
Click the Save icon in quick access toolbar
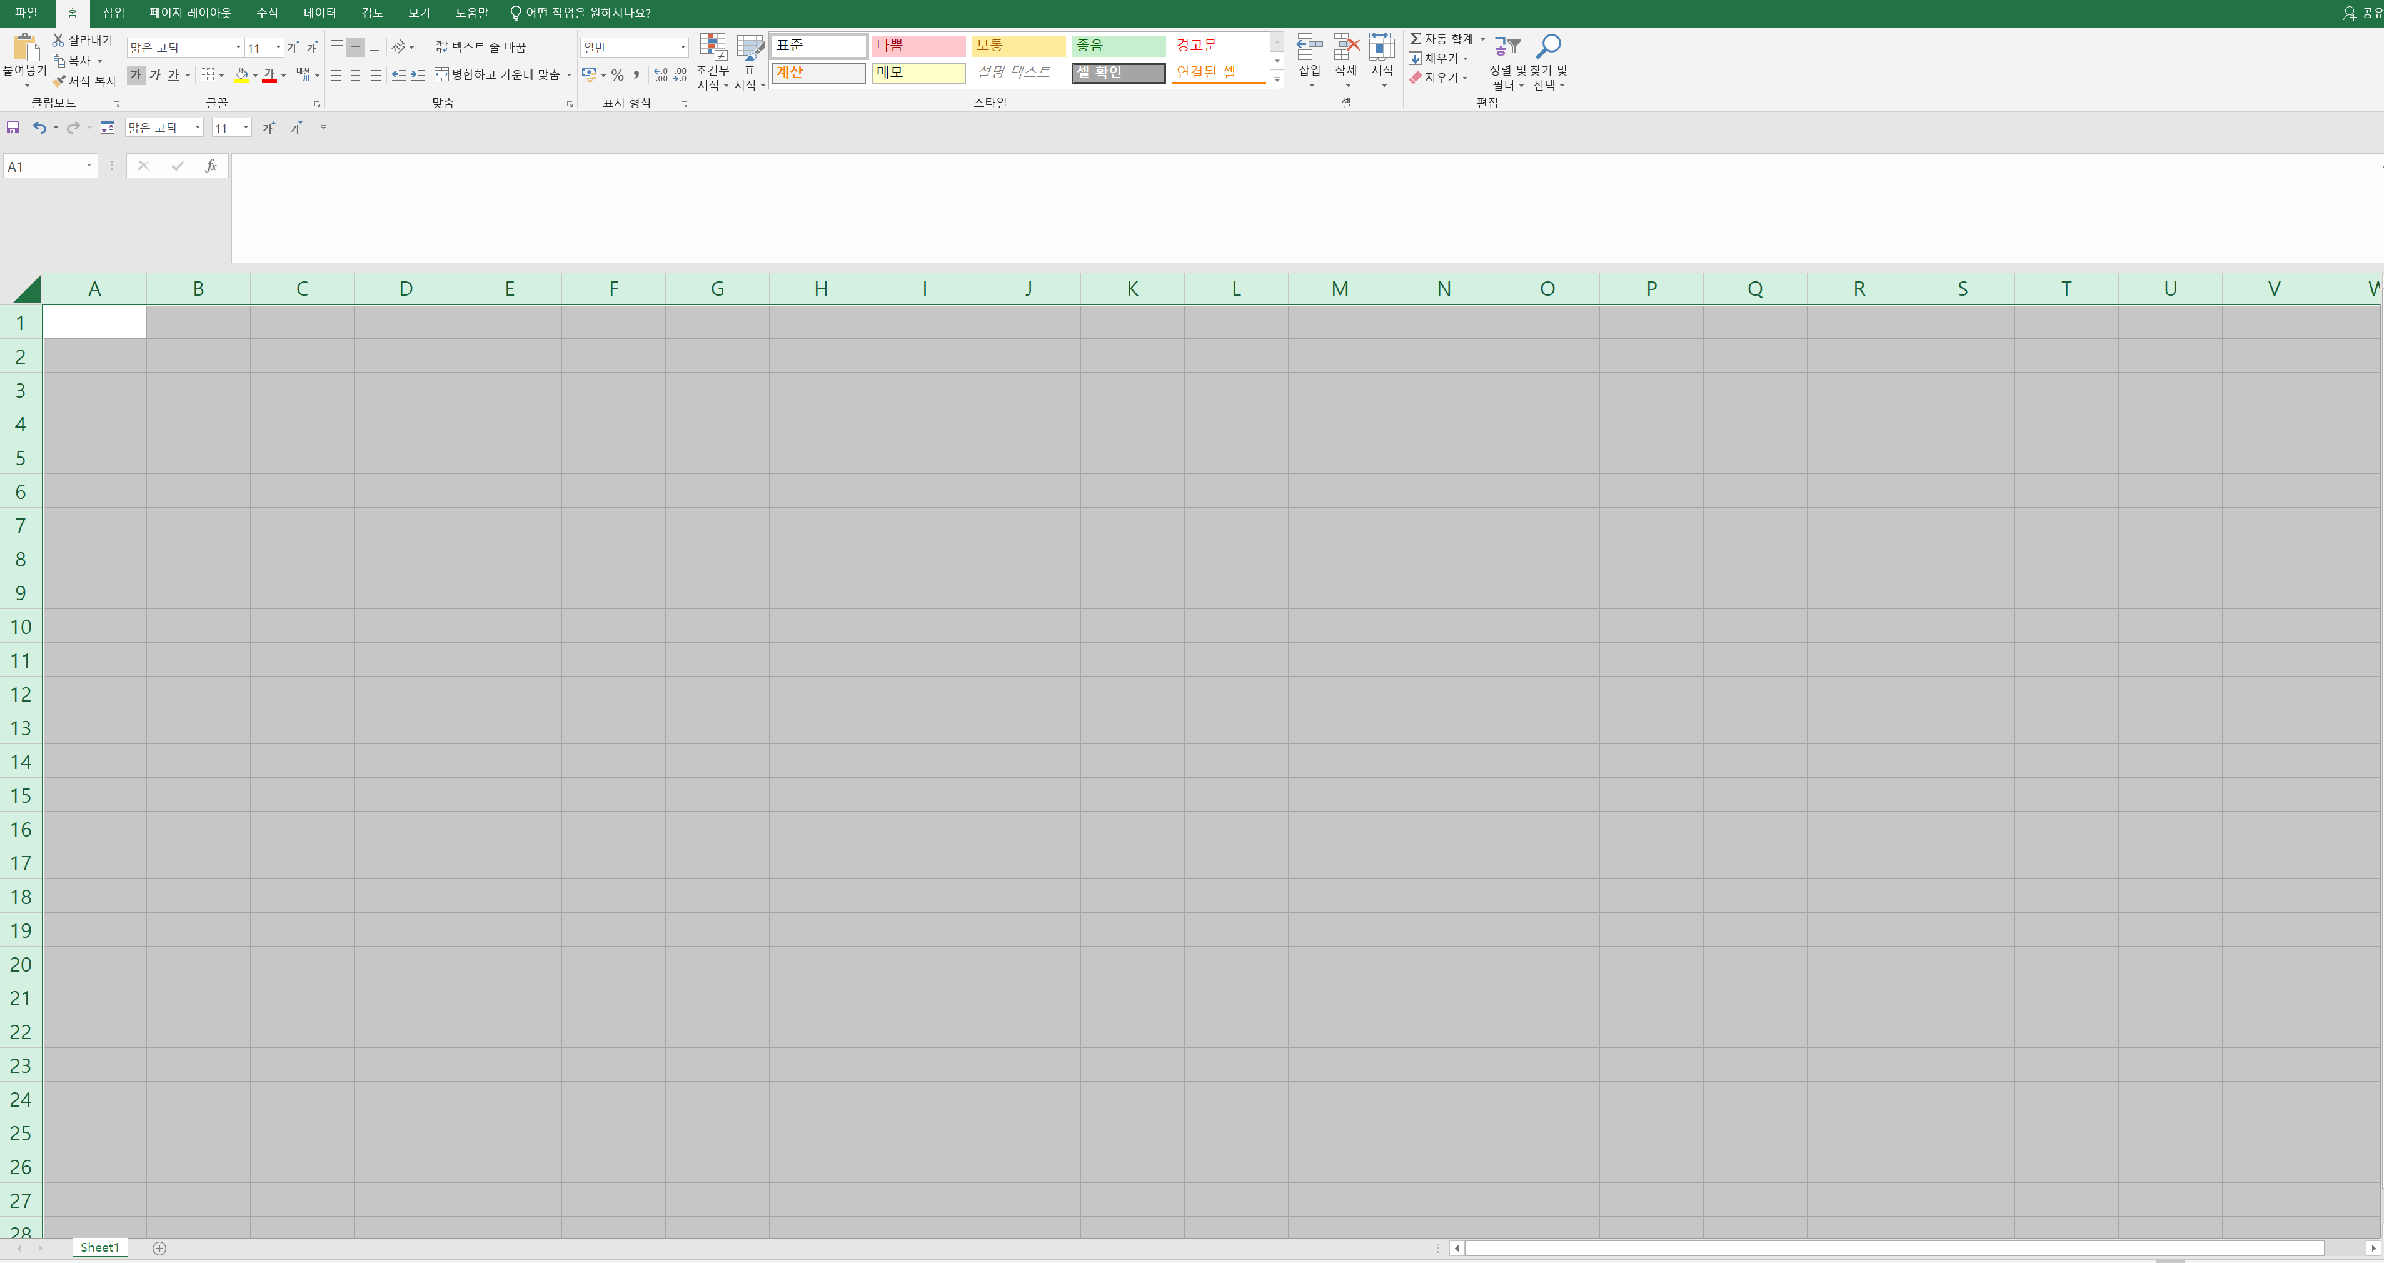(x=13, y=128)
